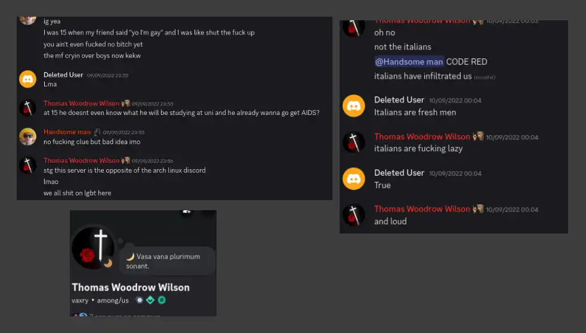Screen dimensions: 586x333
Task: Click the teal diamond badge on profile
Action: (x=150, y=300)
